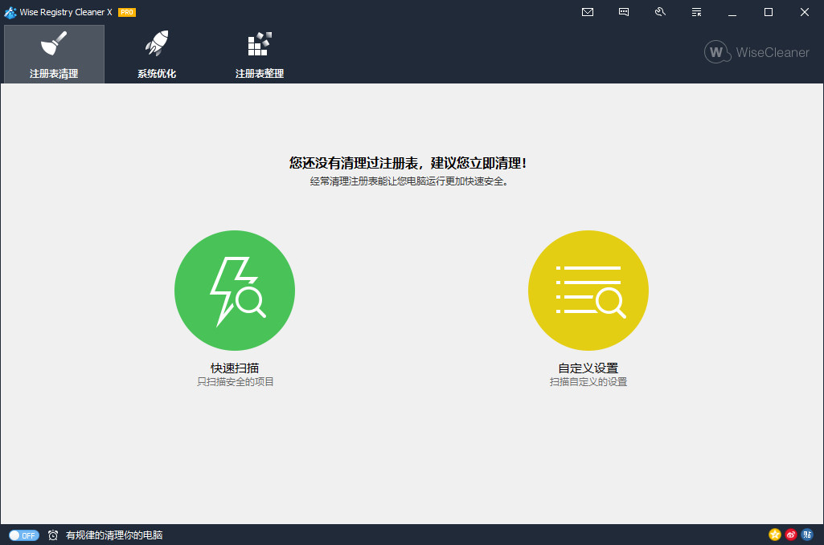The height and width of the screenshot is (545, 824).
Task: Open settings via the wrench icon
Action: (660, 12)
